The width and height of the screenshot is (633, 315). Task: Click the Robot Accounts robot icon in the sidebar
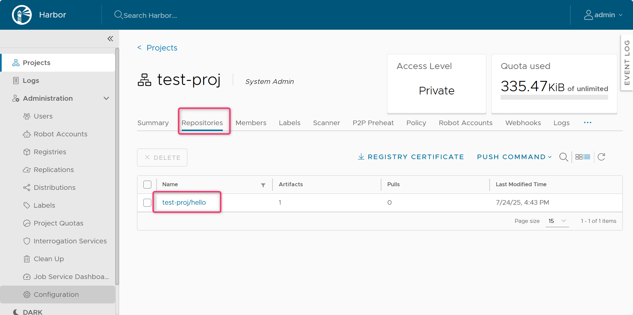pyautogui.click(x=27, y=134)
